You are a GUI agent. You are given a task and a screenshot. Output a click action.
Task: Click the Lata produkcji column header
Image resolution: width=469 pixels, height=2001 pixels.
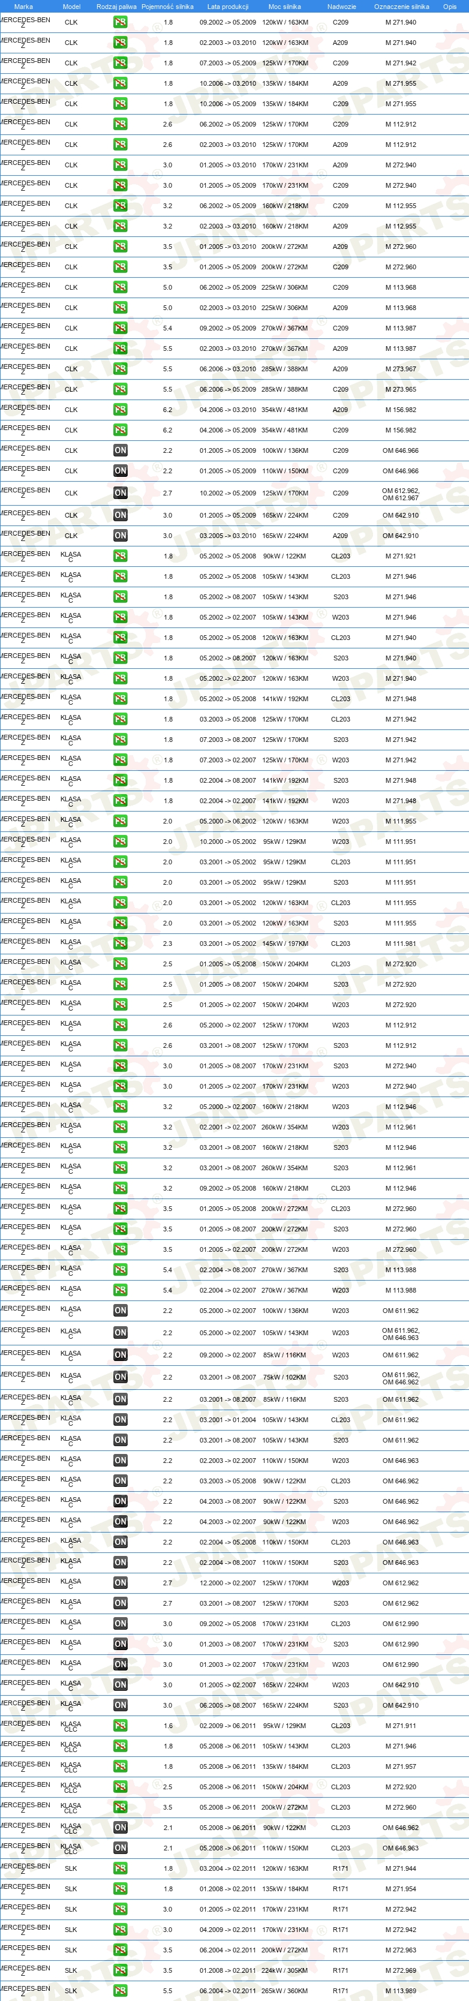(x=227, y=6)
